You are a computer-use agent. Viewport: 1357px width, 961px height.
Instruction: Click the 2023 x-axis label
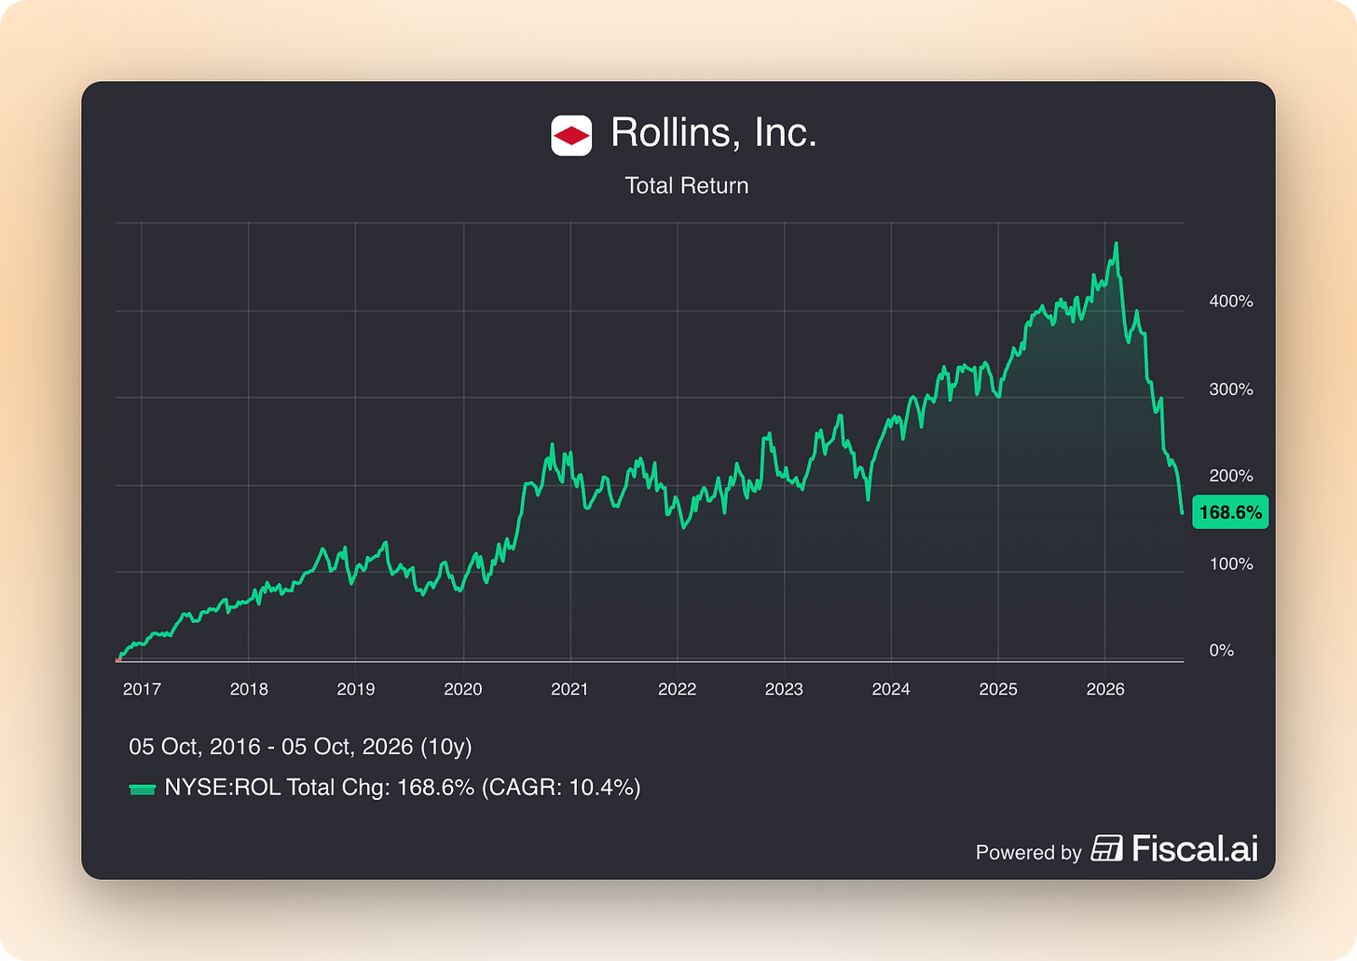(x=784, y=689)
